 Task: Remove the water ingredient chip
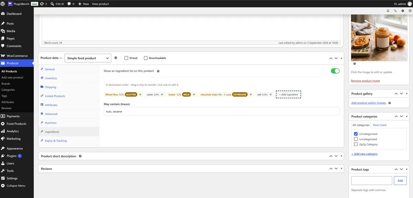[162, 94]
